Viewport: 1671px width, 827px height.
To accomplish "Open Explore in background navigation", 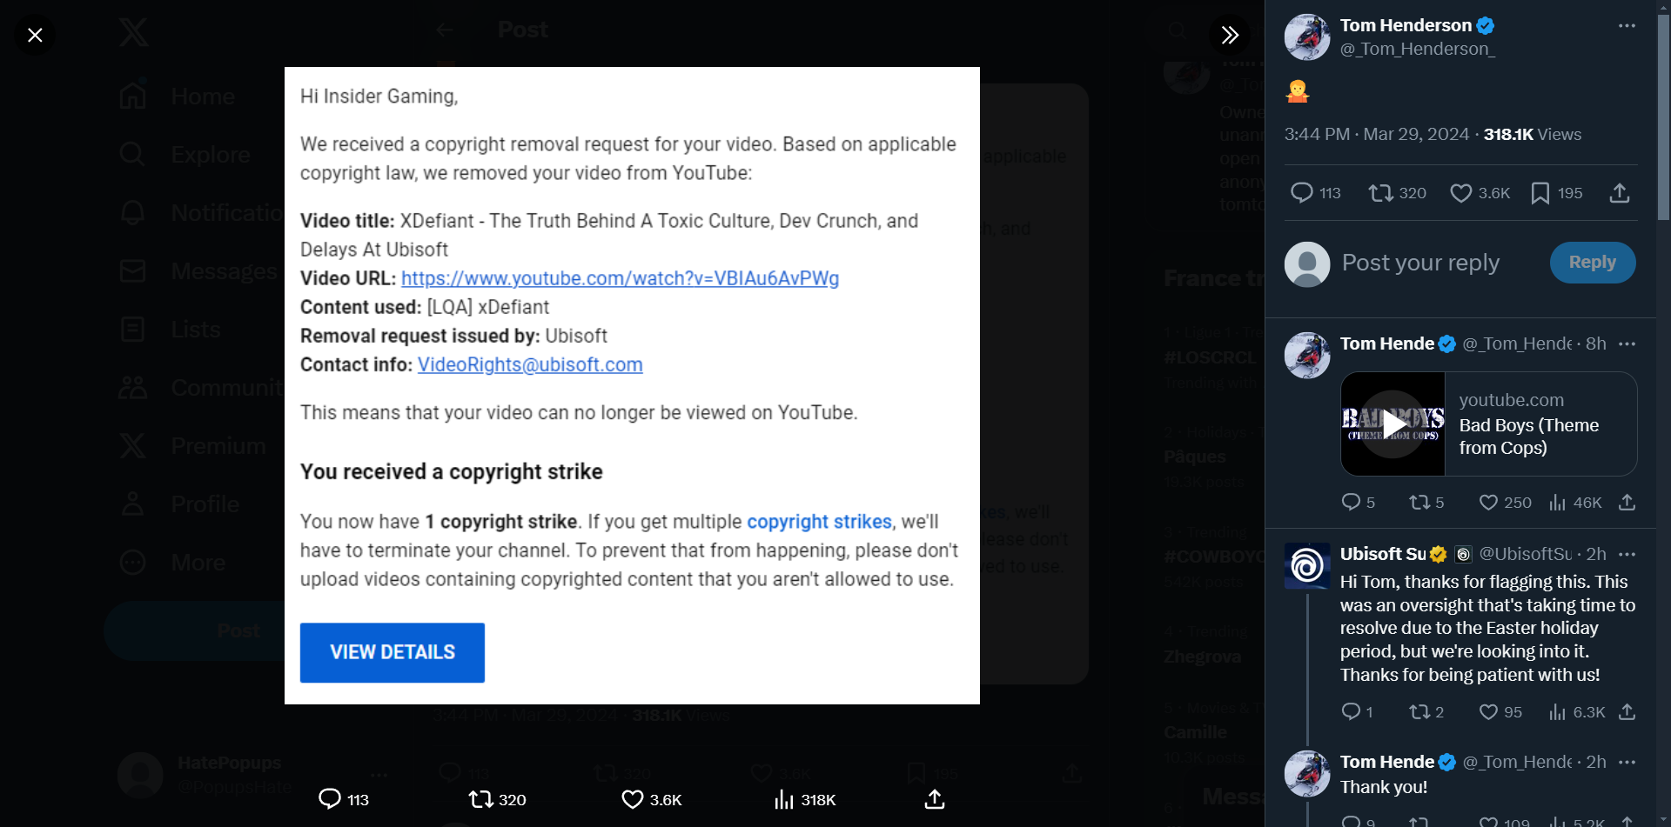I will click(185, 155).
